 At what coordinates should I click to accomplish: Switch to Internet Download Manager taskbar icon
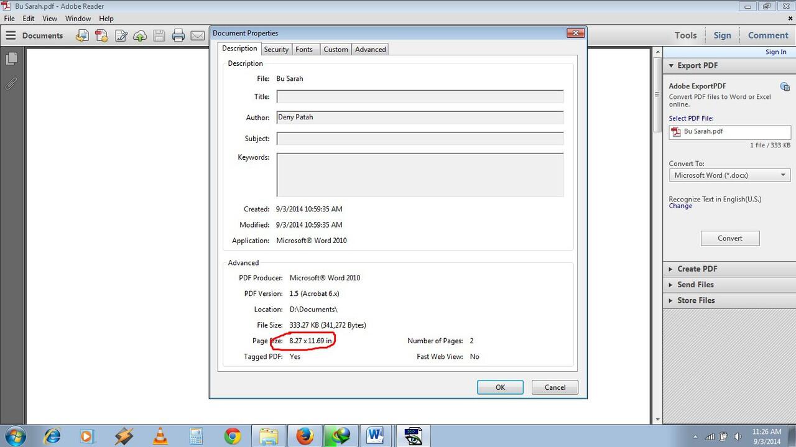coord(341,436)
